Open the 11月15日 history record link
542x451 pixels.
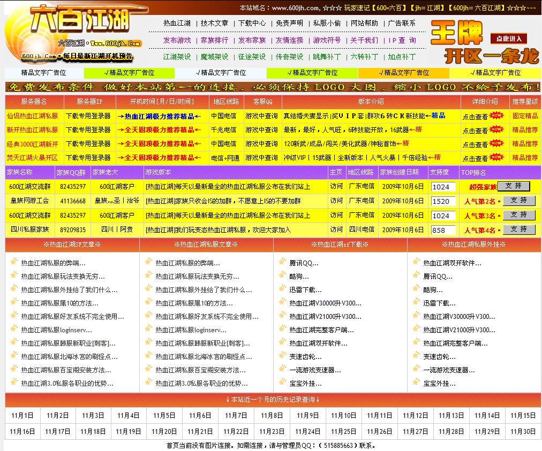coord(523,415)
